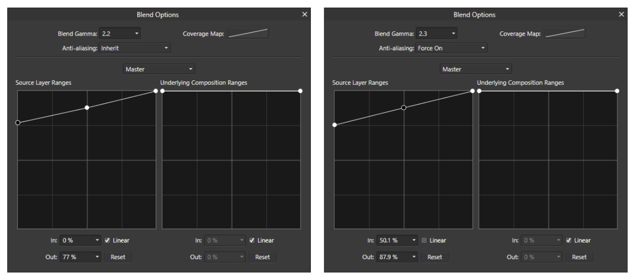Select the top-right curve node in left Source Layer Ranges
635x279 pixels.
(x=156, y=91)
